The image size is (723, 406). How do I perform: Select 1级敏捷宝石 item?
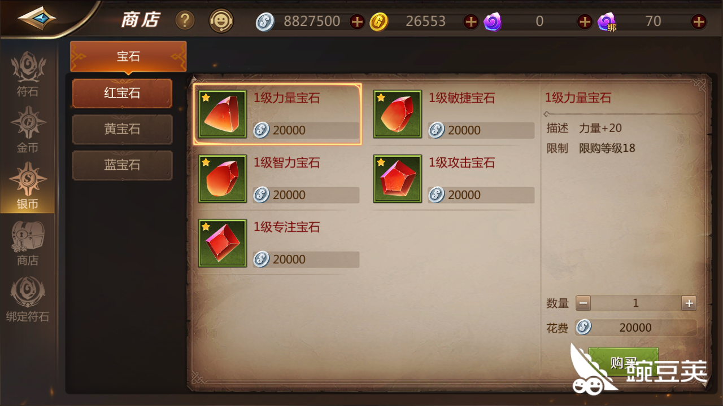[454, 114]
